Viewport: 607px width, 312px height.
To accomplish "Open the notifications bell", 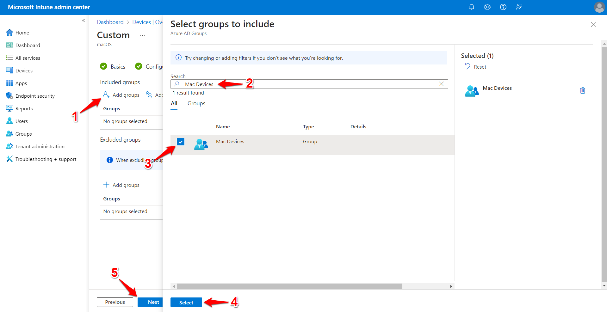I will coord(471,7).
